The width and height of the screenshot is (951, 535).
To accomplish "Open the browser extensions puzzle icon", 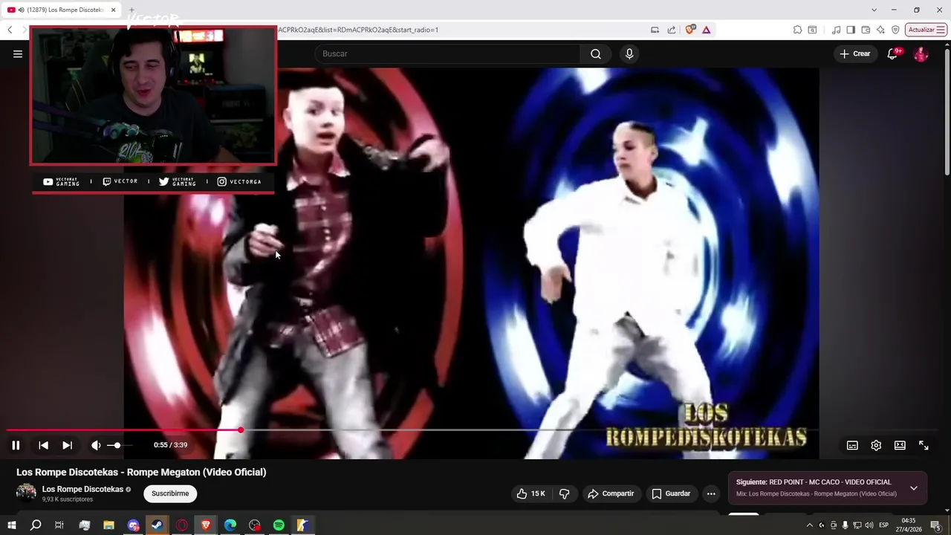I will pos(797,30).
